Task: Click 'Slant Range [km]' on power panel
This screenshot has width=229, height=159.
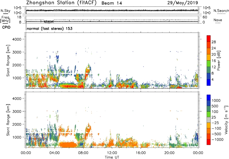Action: pos(8,61)
